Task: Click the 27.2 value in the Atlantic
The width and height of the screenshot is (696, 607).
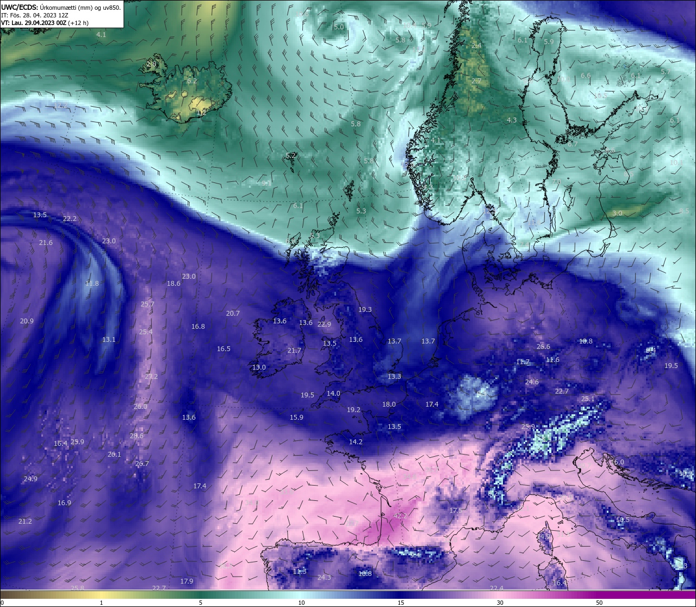Action: [151, 376]
